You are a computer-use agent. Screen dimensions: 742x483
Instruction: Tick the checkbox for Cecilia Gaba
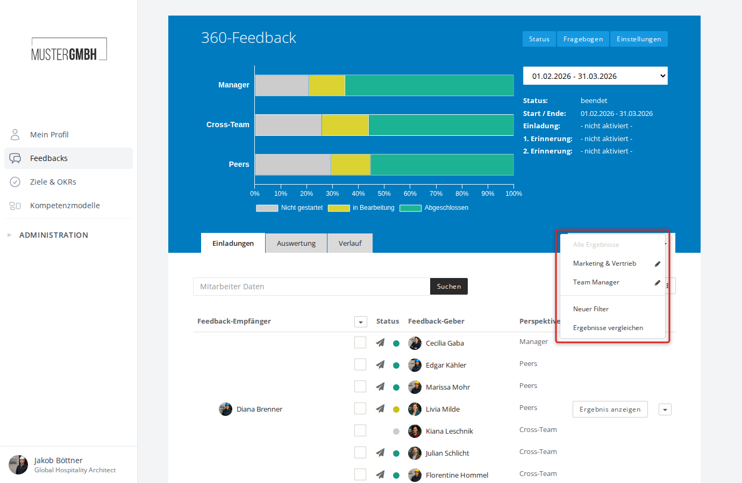360,342
